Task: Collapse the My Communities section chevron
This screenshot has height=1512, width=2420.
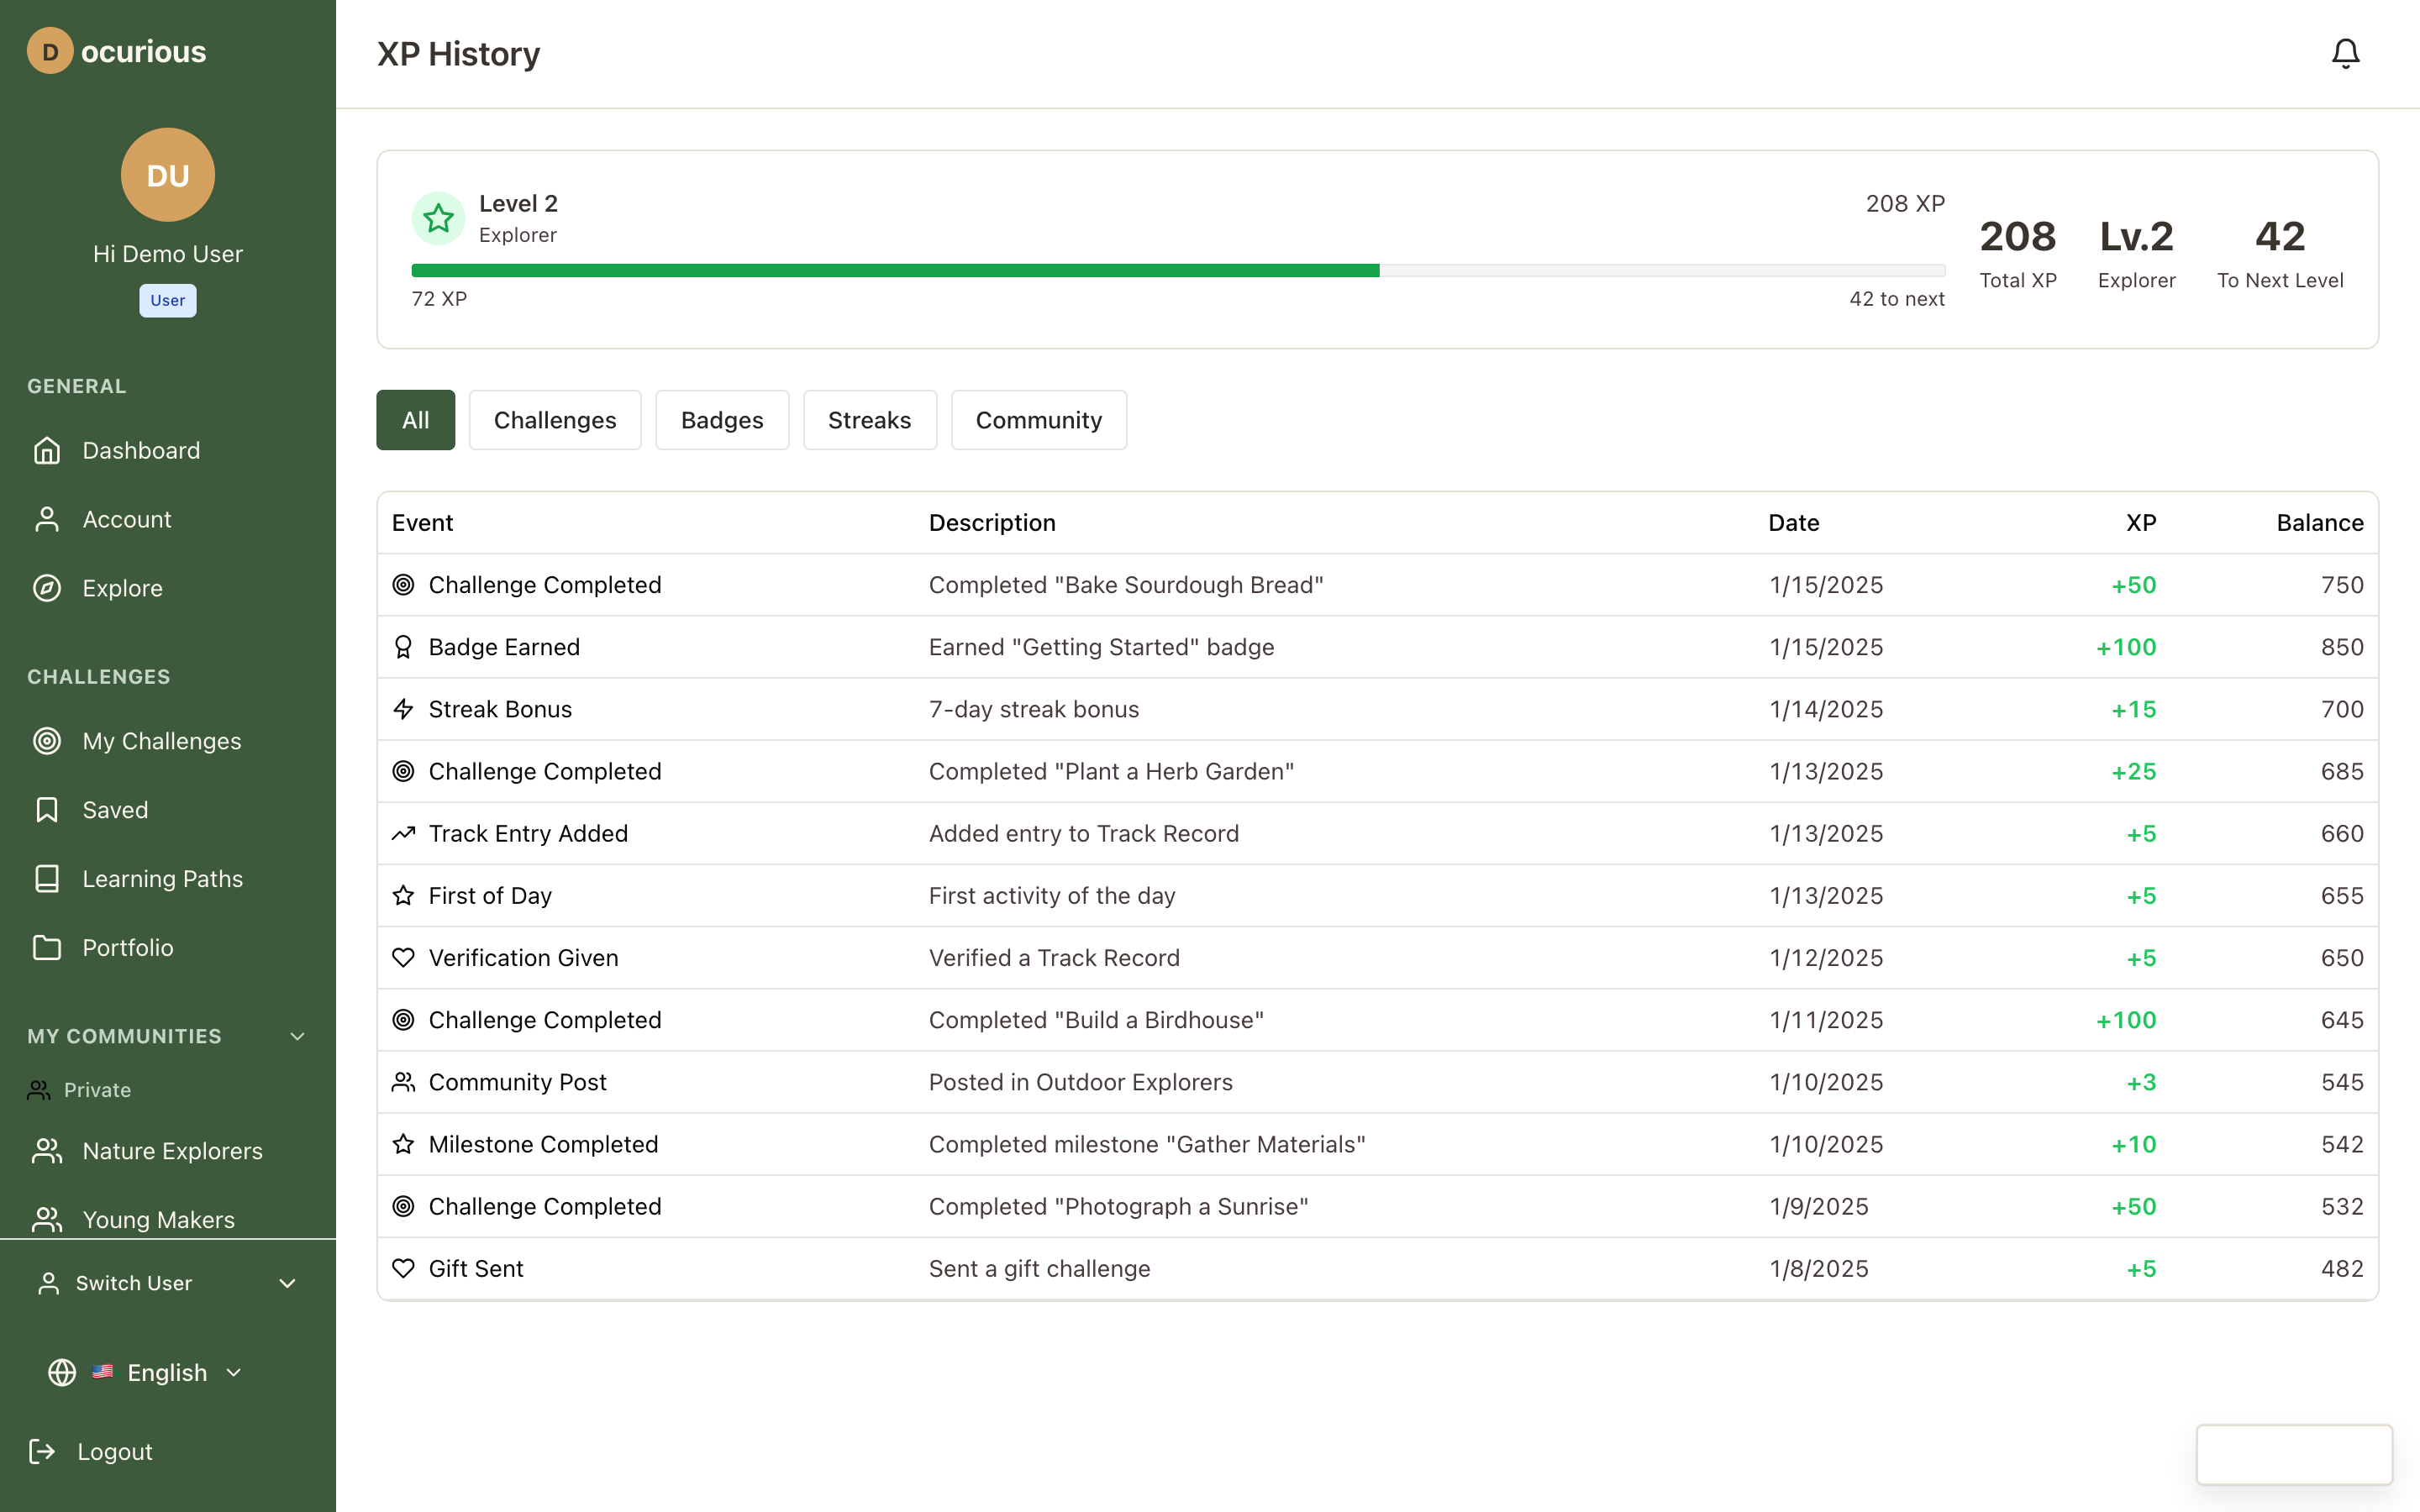Action: click(297, 1036)
